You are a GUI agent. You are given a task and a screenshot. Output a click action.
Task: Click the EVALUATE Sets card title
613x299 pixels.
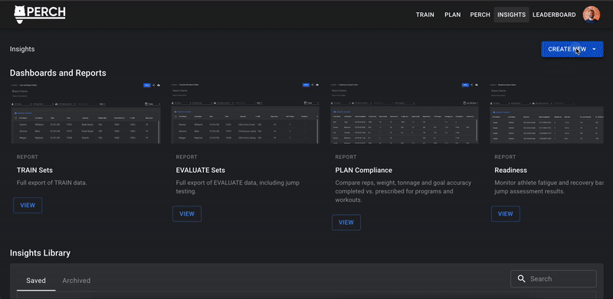[201, 171]
